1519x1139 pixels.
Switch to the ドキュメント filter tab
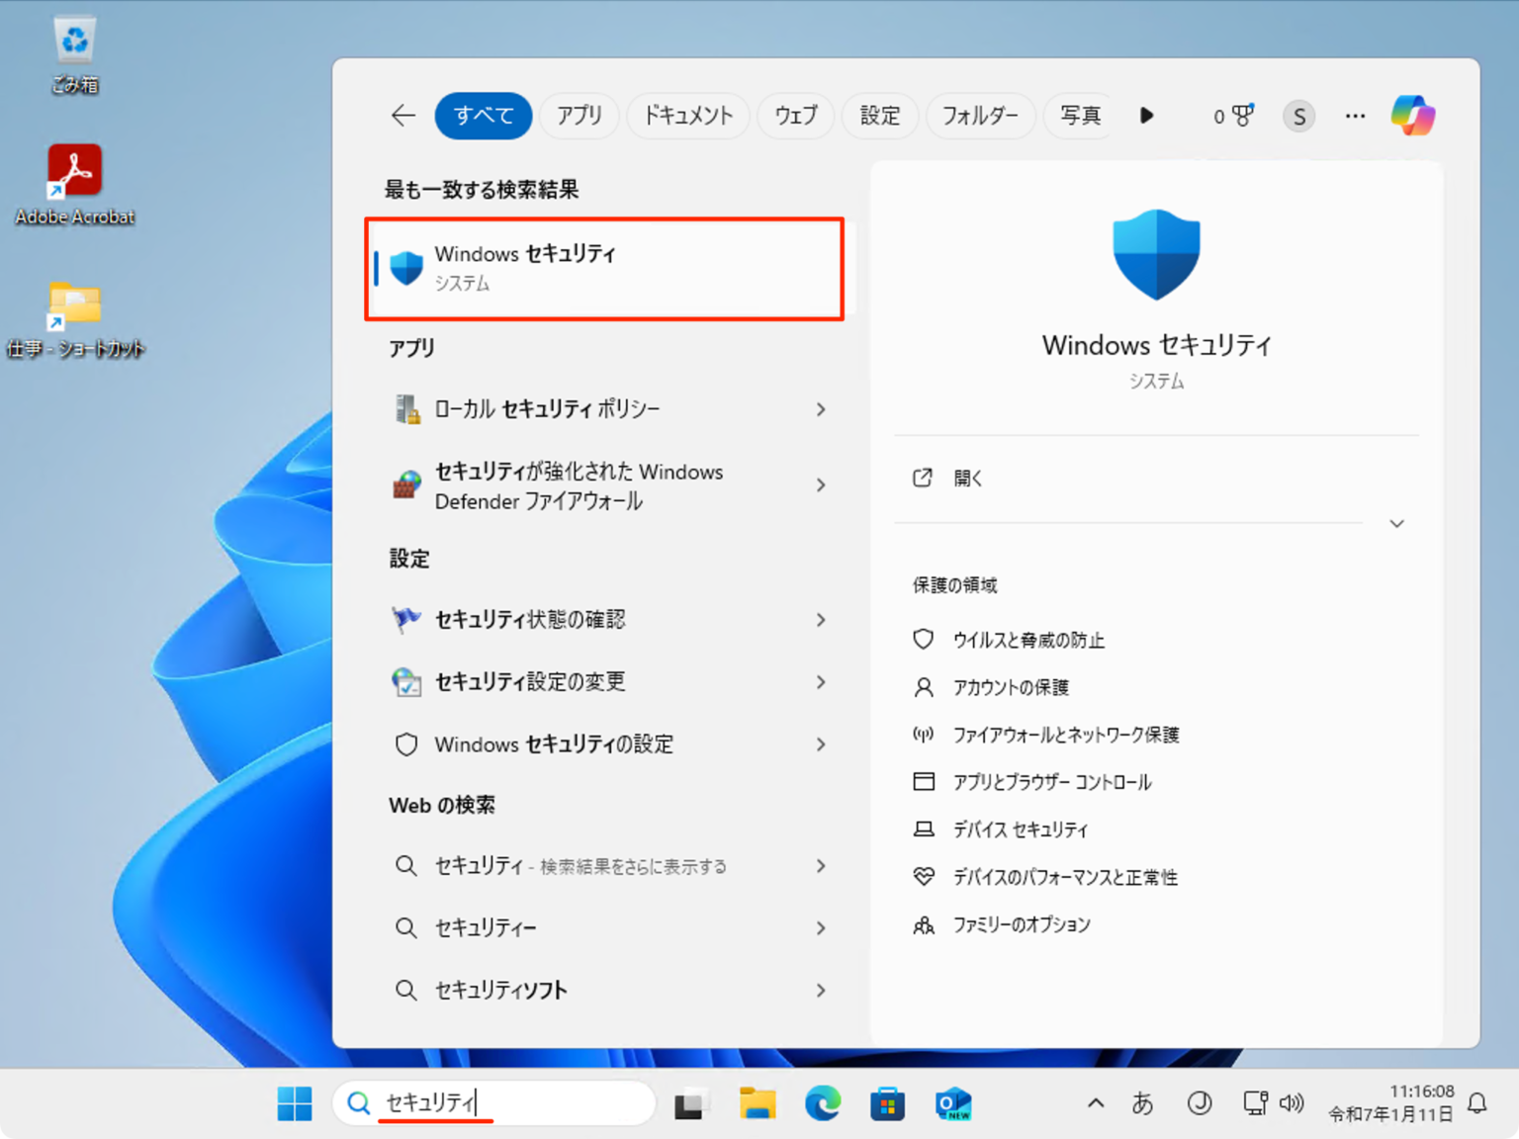pyautogui.click(x=687, y=116)
